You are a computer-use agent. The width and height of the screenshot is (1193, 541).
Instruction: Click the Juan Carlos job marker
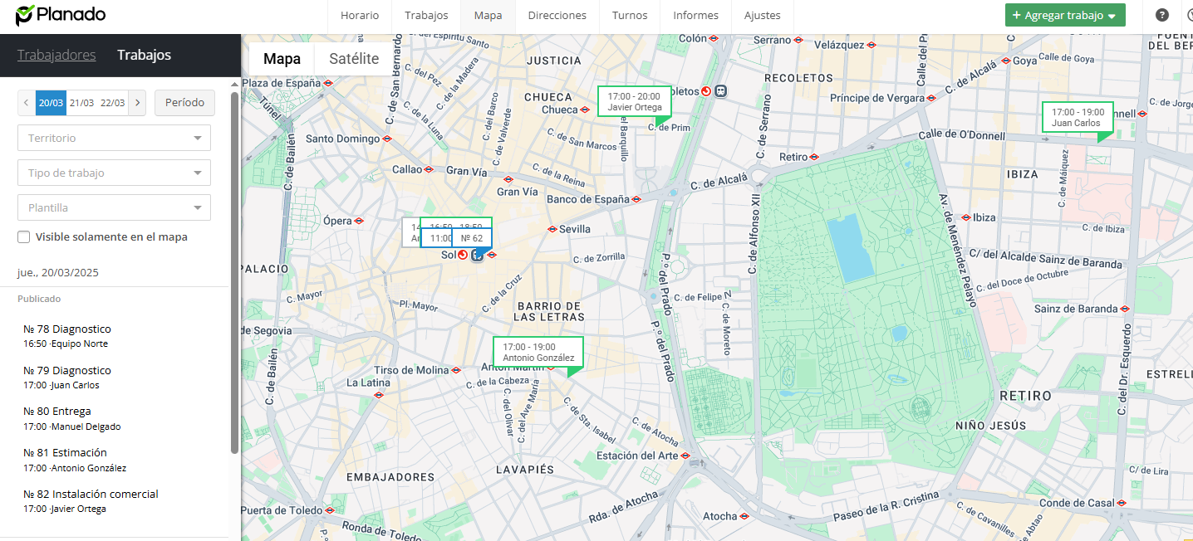tap(1078, 117)
